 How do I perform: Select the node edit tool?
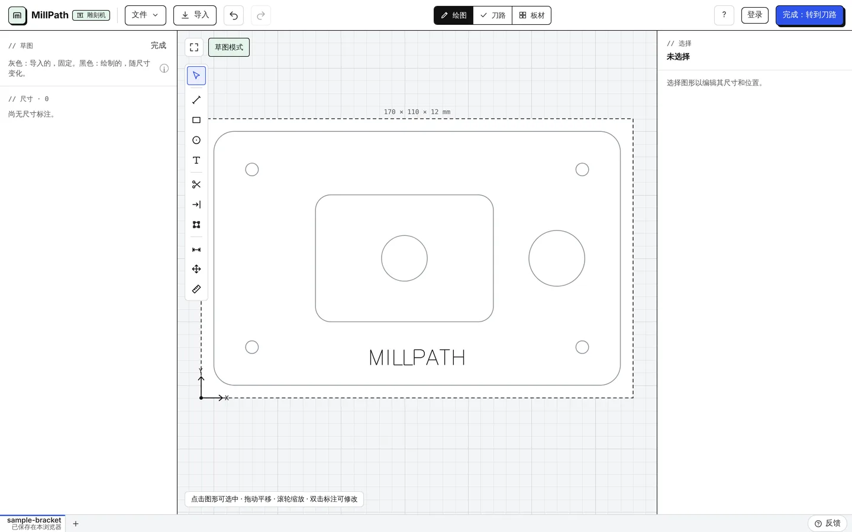[196, 225]
